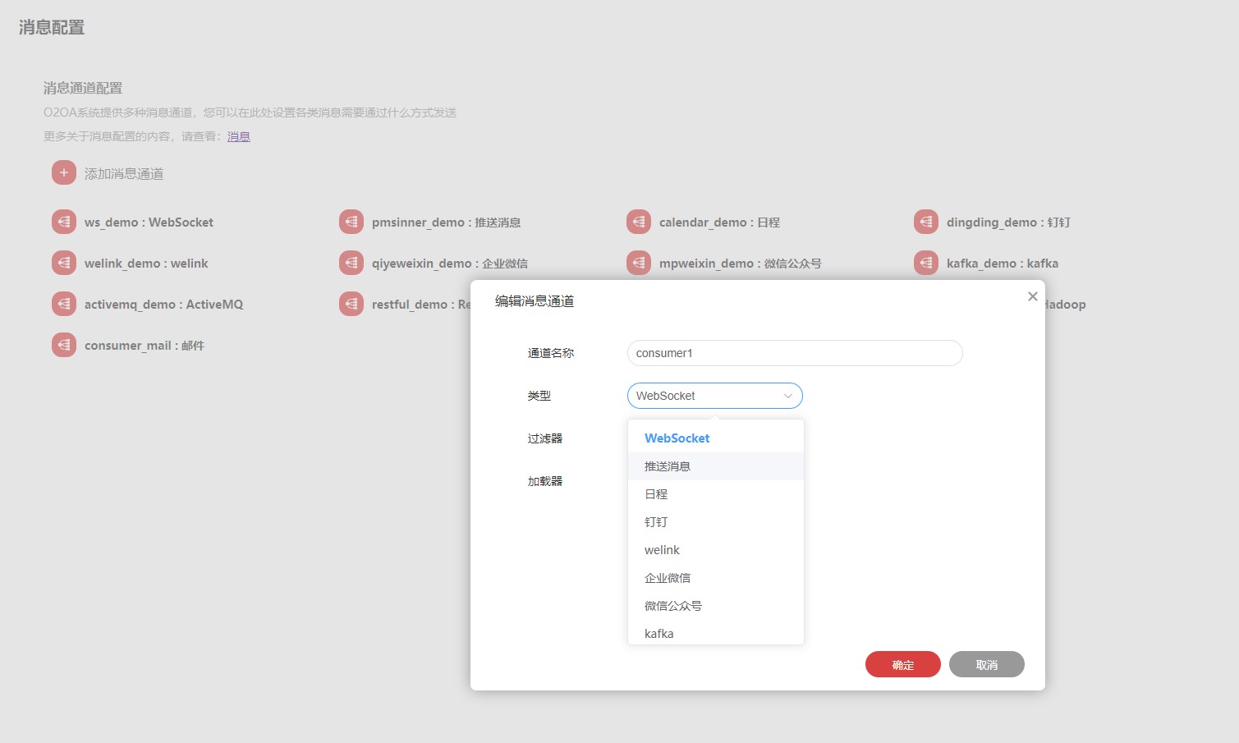Open the 消息 help link
Screen dimensions: 1239x743
pyautogui.click(x=239, y=136)
